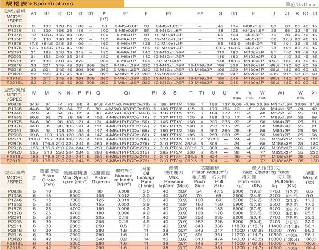Click the "64.8" value in column Q
319x250 pixels.
pos(98,104)
